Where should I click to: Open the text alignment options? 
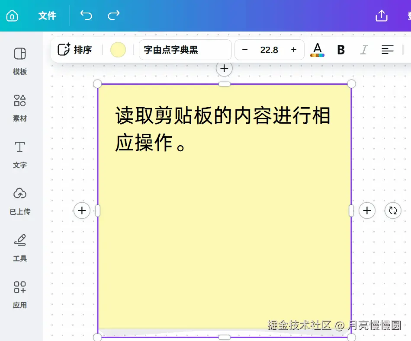point(388,50)
